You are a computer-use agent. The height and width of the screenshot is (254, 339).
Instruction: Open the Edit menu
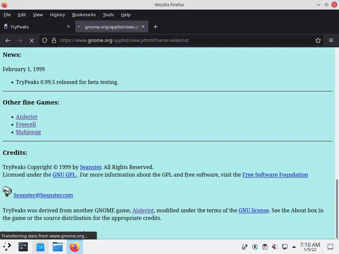coord(22,15)
